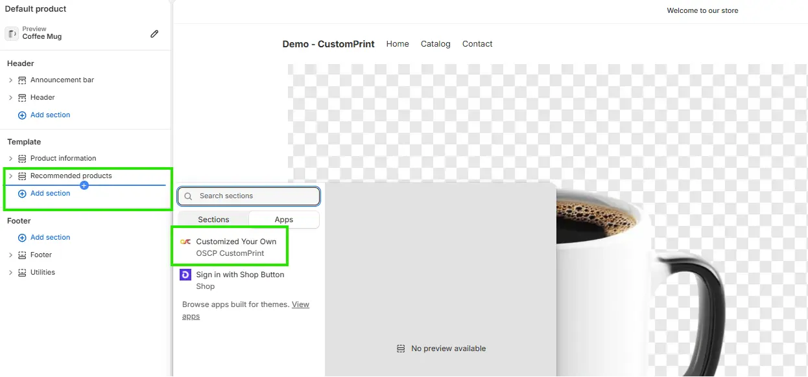808x377 pixels.
Task: Expand the Utilities chevron
Action: click(10, 273)
